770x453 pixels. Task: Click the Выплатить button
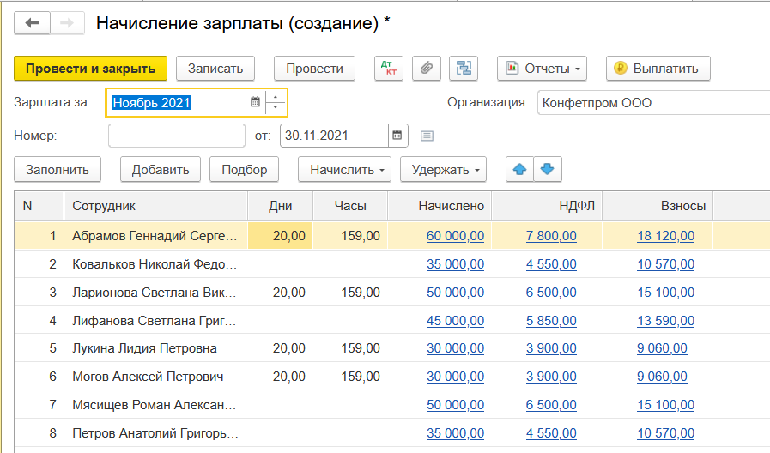point(658,69)
